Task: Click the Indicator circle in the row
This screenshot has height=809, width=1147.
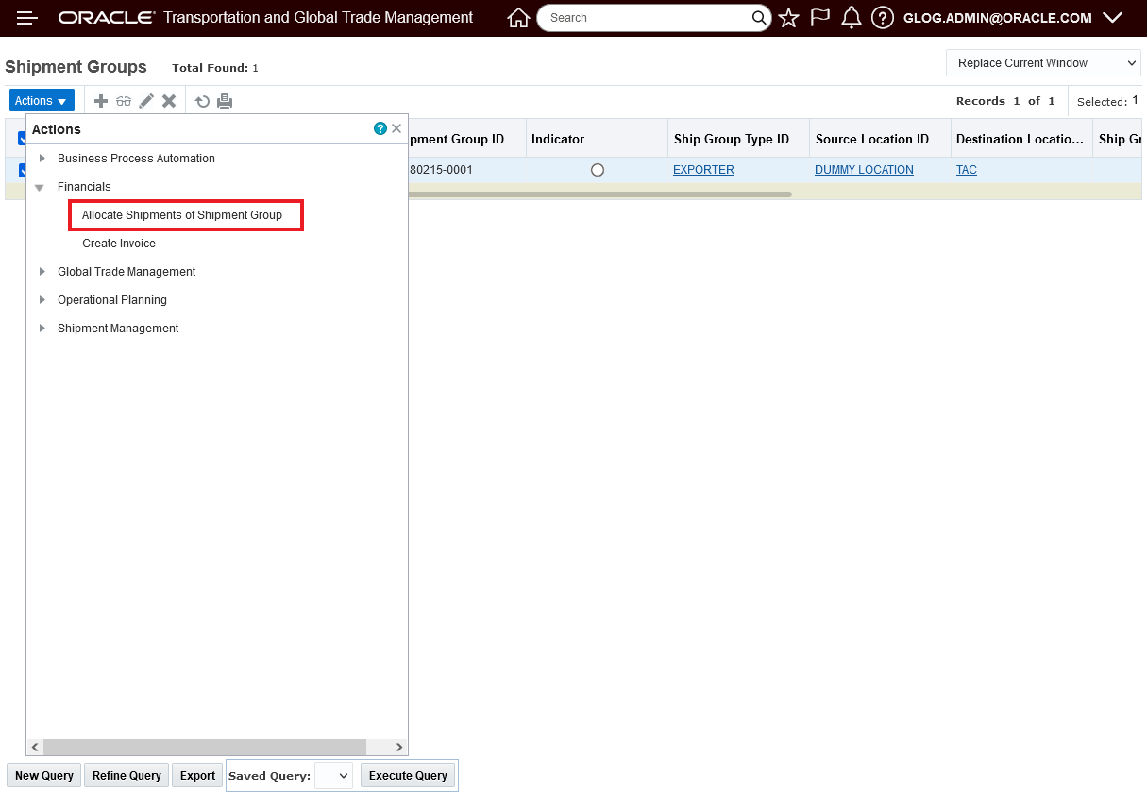Action: click(598, 170)
